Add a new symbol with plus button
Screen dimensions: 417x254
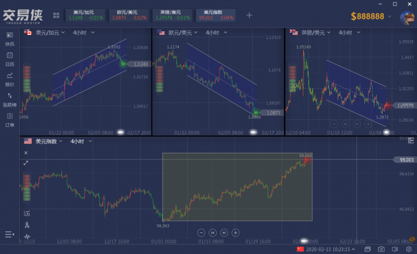pos(249,15)
